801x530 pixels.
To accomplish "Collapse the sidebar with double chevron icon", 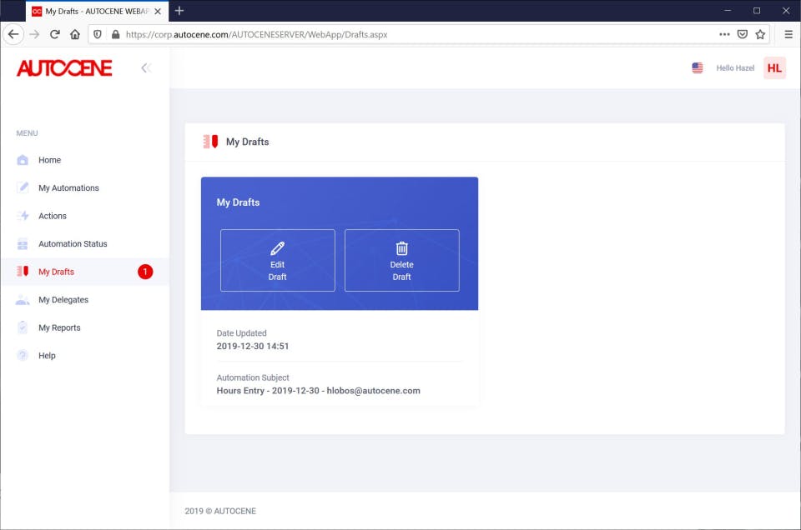I will pyautogui.click(x=146, y=67).
